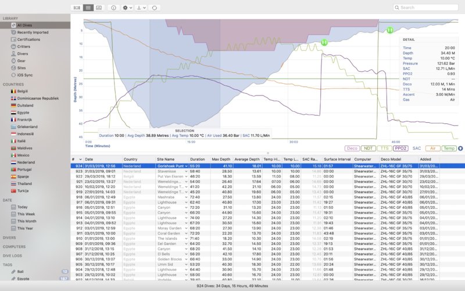Open the Critters library section
465x291 pixels.
pos(24,46)
